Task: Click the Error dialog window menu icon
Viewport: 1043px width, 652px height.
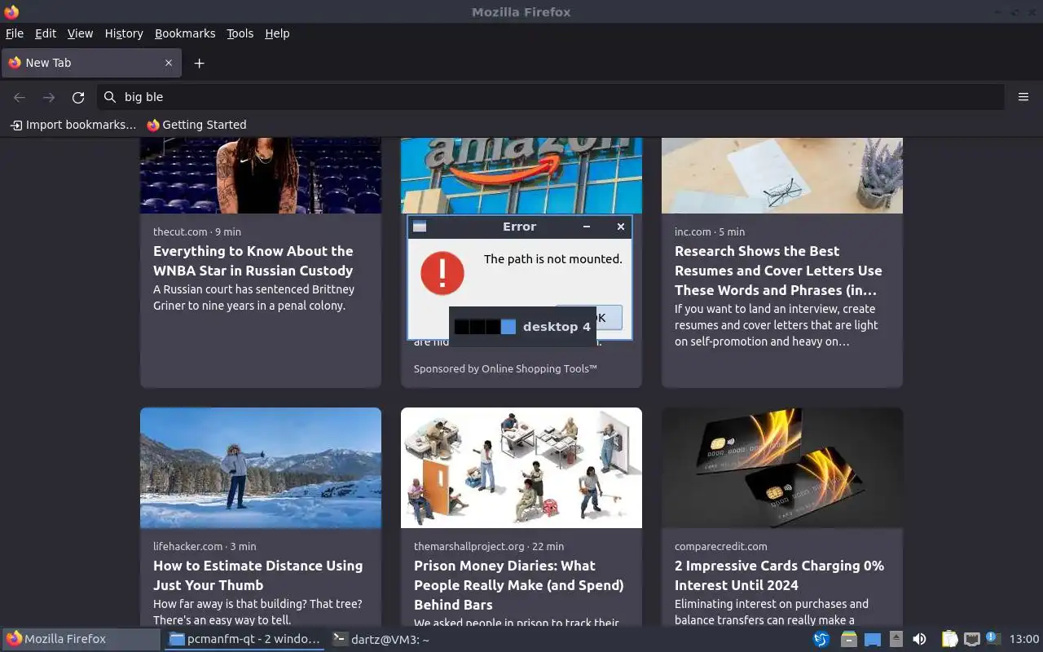Action: [x=420, y=227]
